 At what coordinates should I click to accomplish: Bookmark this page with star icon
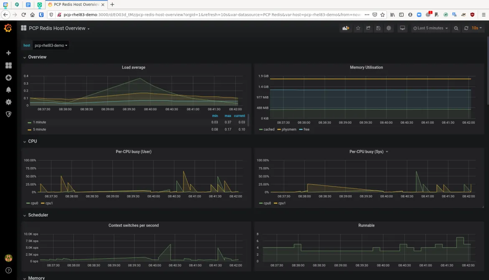coord(382,15)
